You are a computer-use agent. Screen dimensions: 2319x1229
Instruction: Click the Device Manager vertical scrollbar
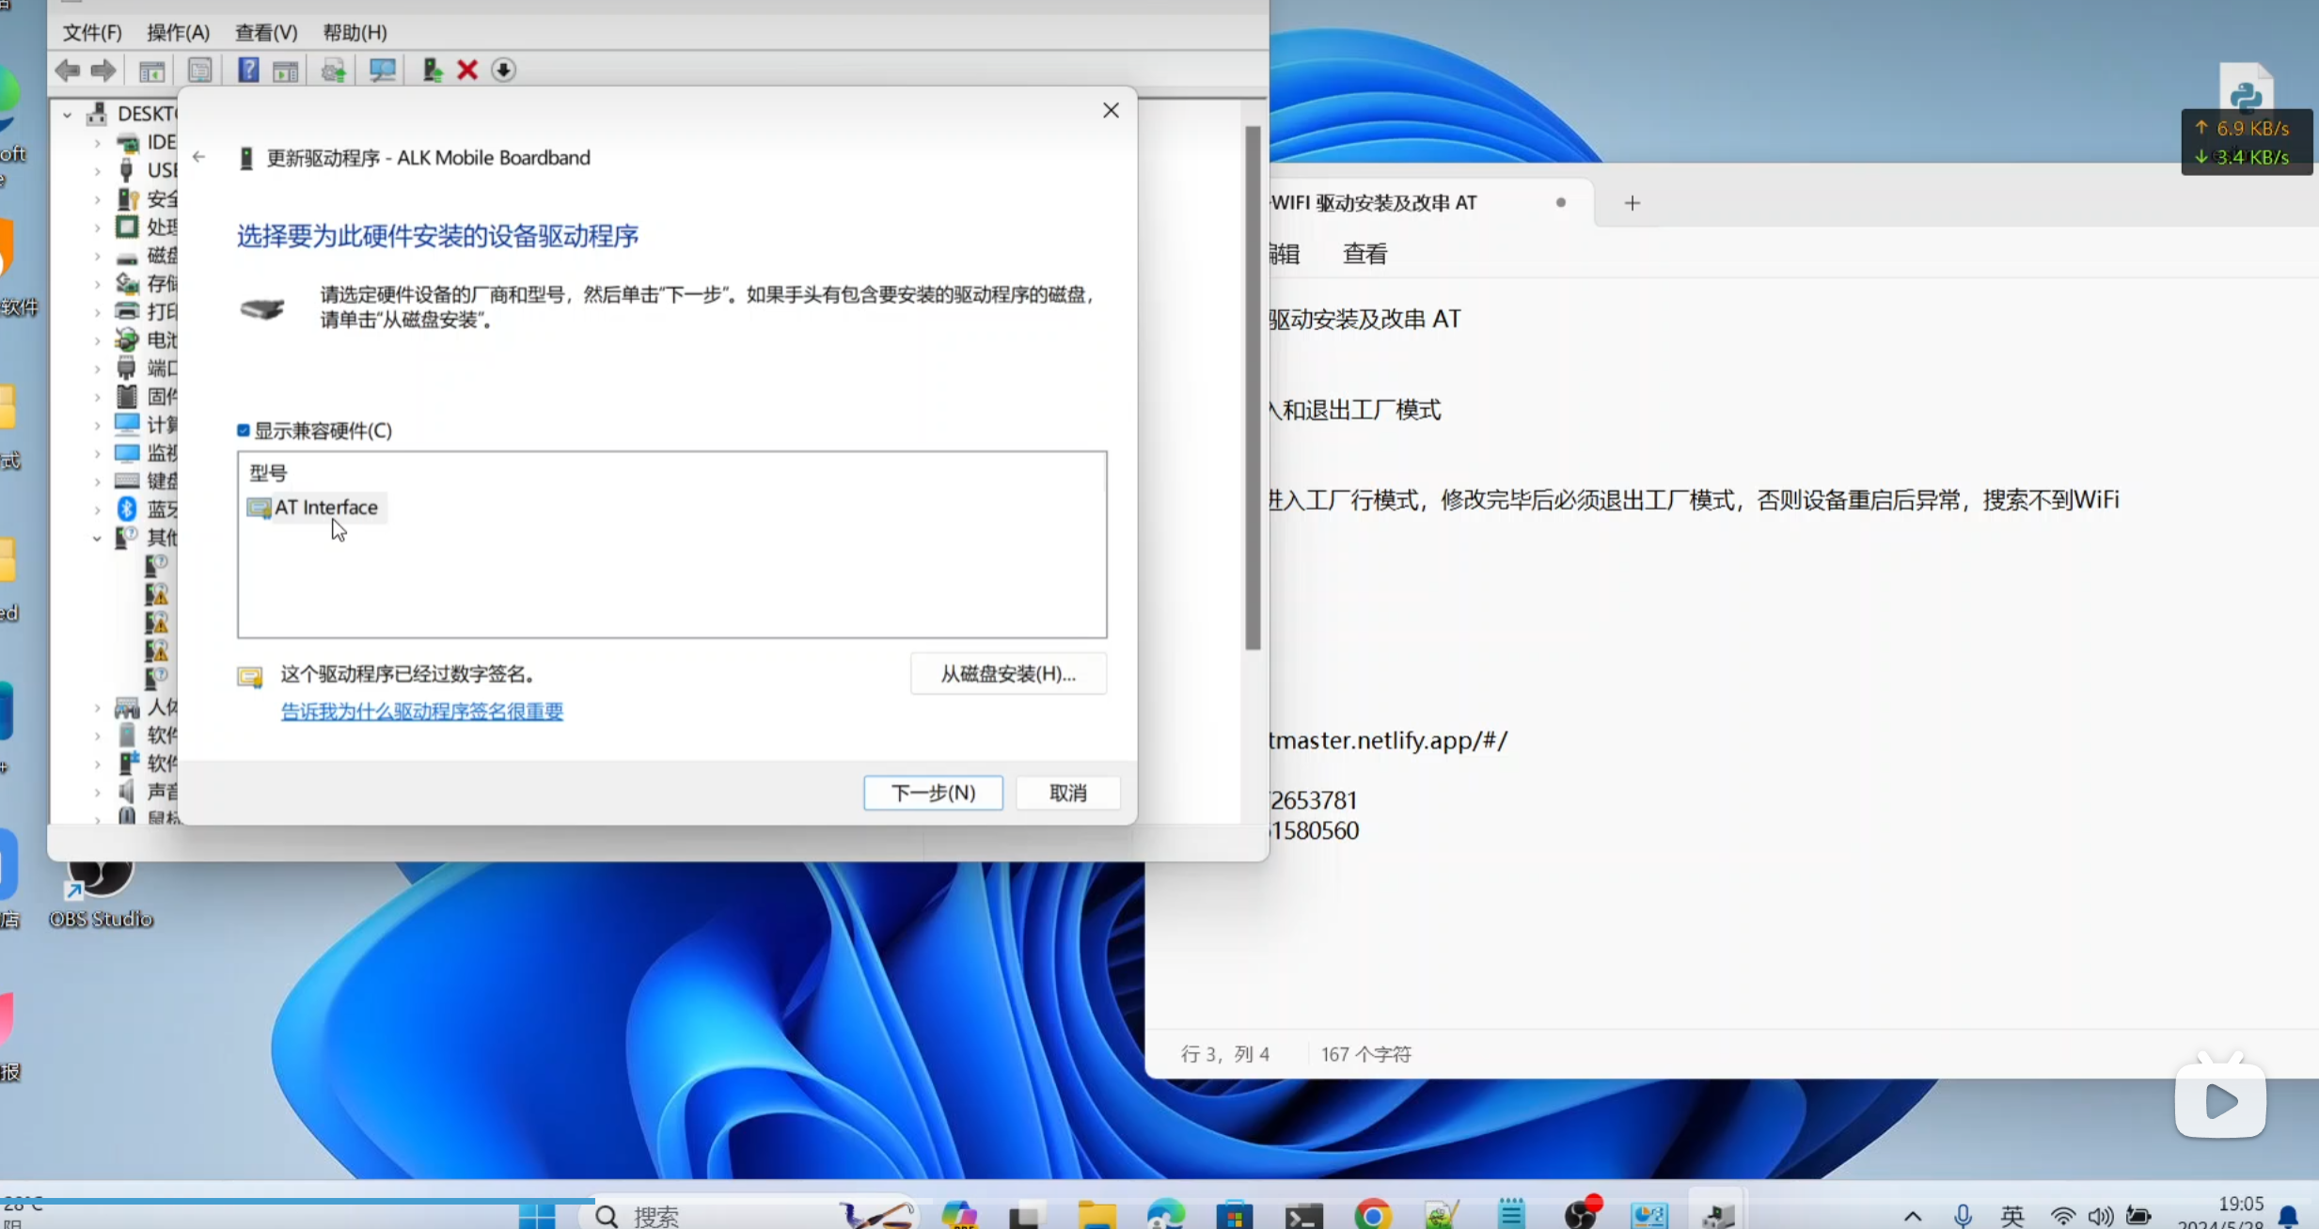click(1253, 386)
